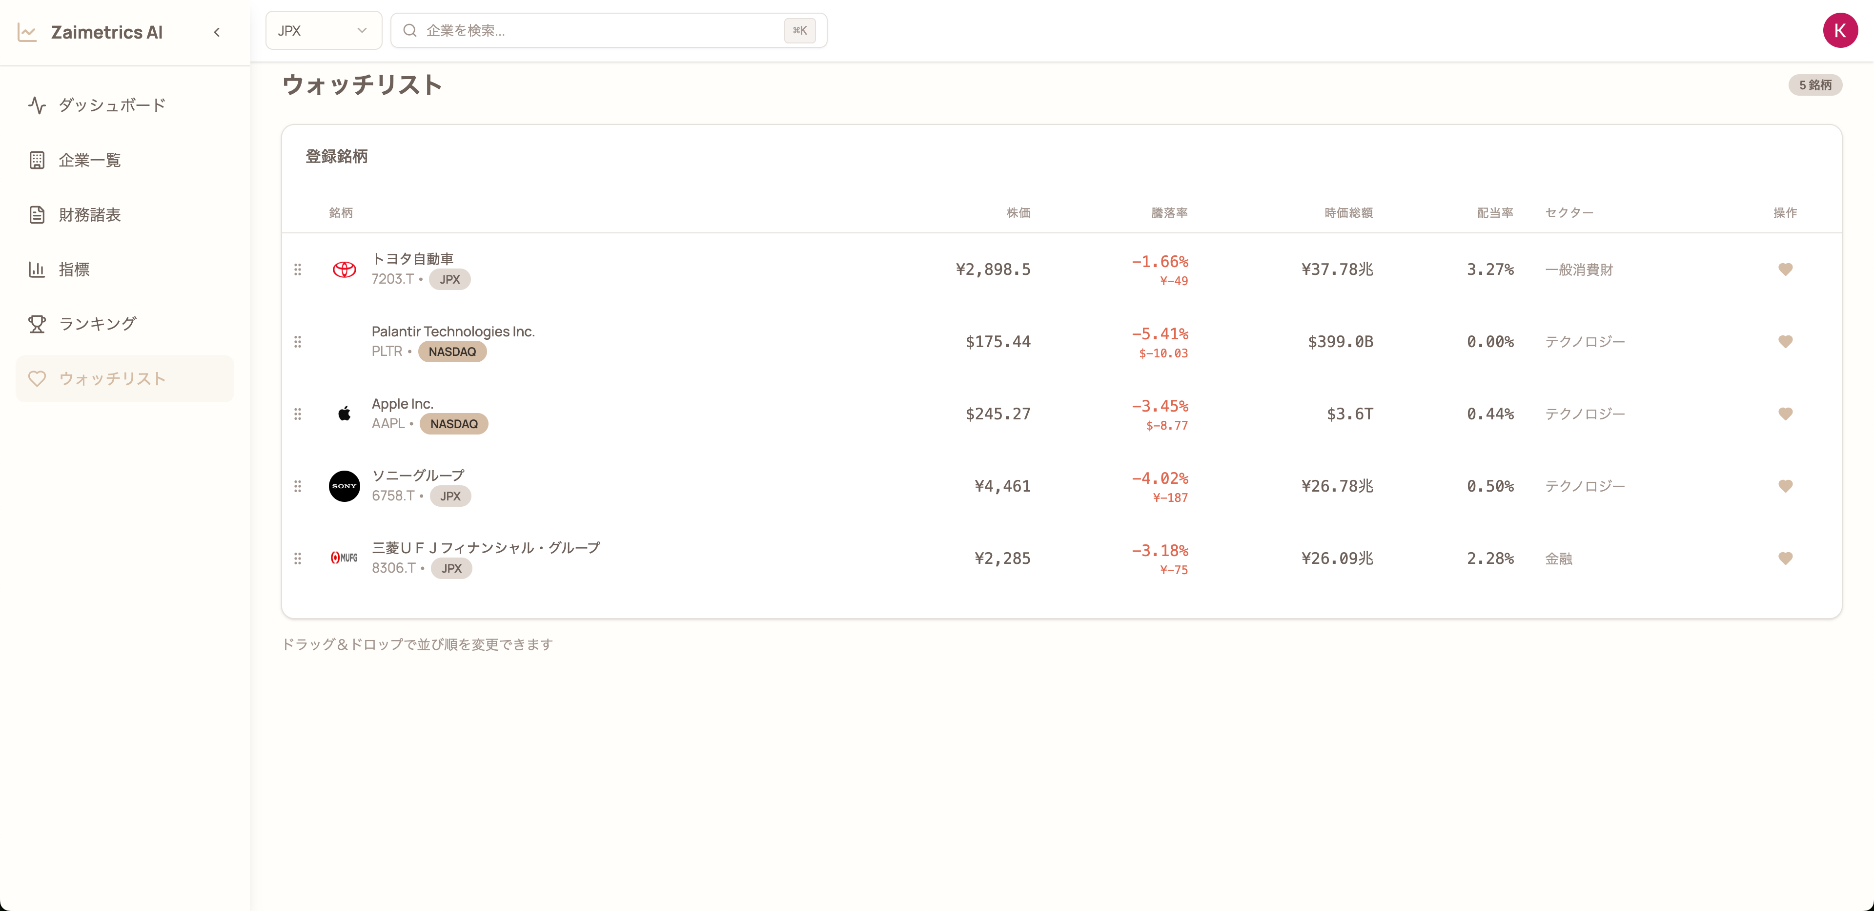Screen dimensions: 1874x911
Task: Toggle favorite heart for Palantir Technologies
Action: click(1785, 341)
